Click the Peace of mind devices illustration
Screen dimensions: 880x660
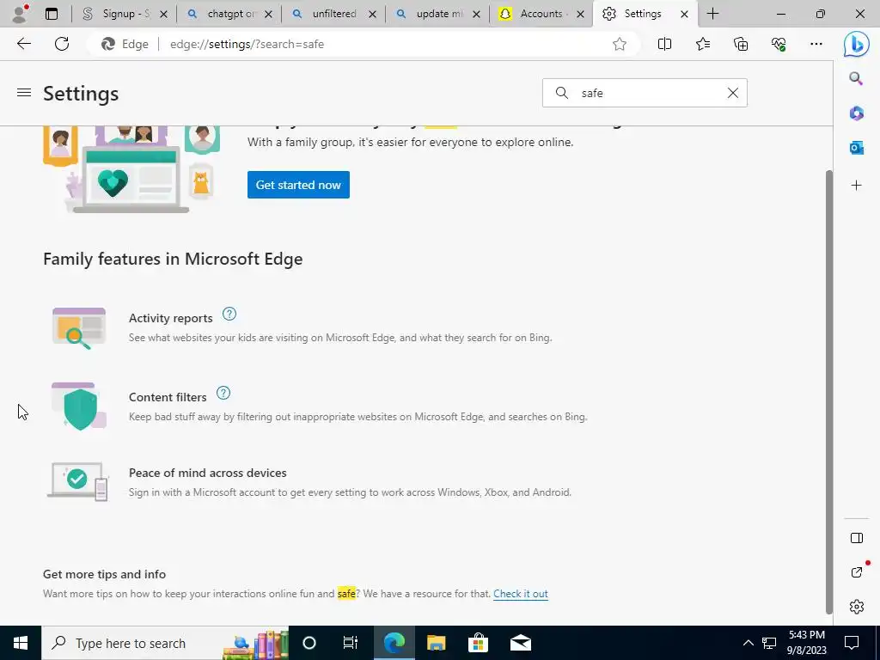pos(77,481)
